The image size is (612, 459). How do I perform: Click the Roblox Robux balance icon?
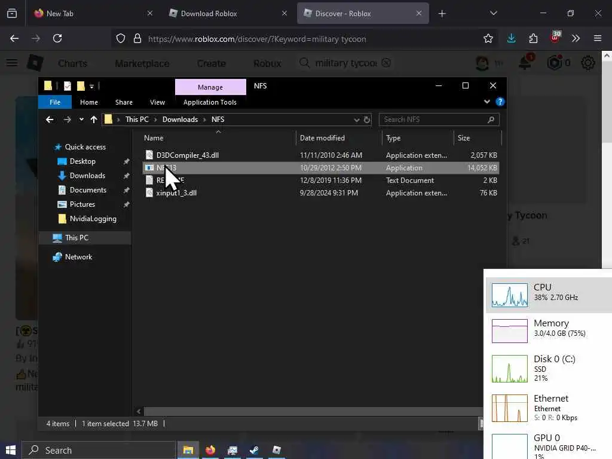(x=555, y=63)
